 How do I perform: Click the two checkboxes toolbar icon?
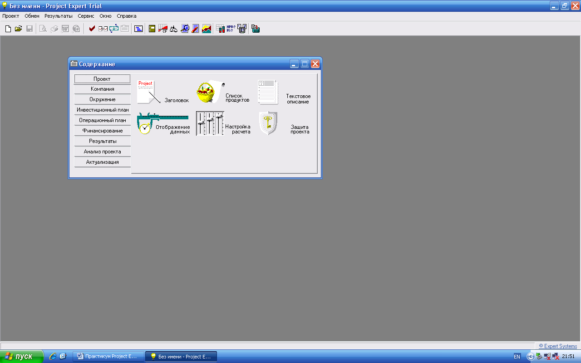pos(103,29)
